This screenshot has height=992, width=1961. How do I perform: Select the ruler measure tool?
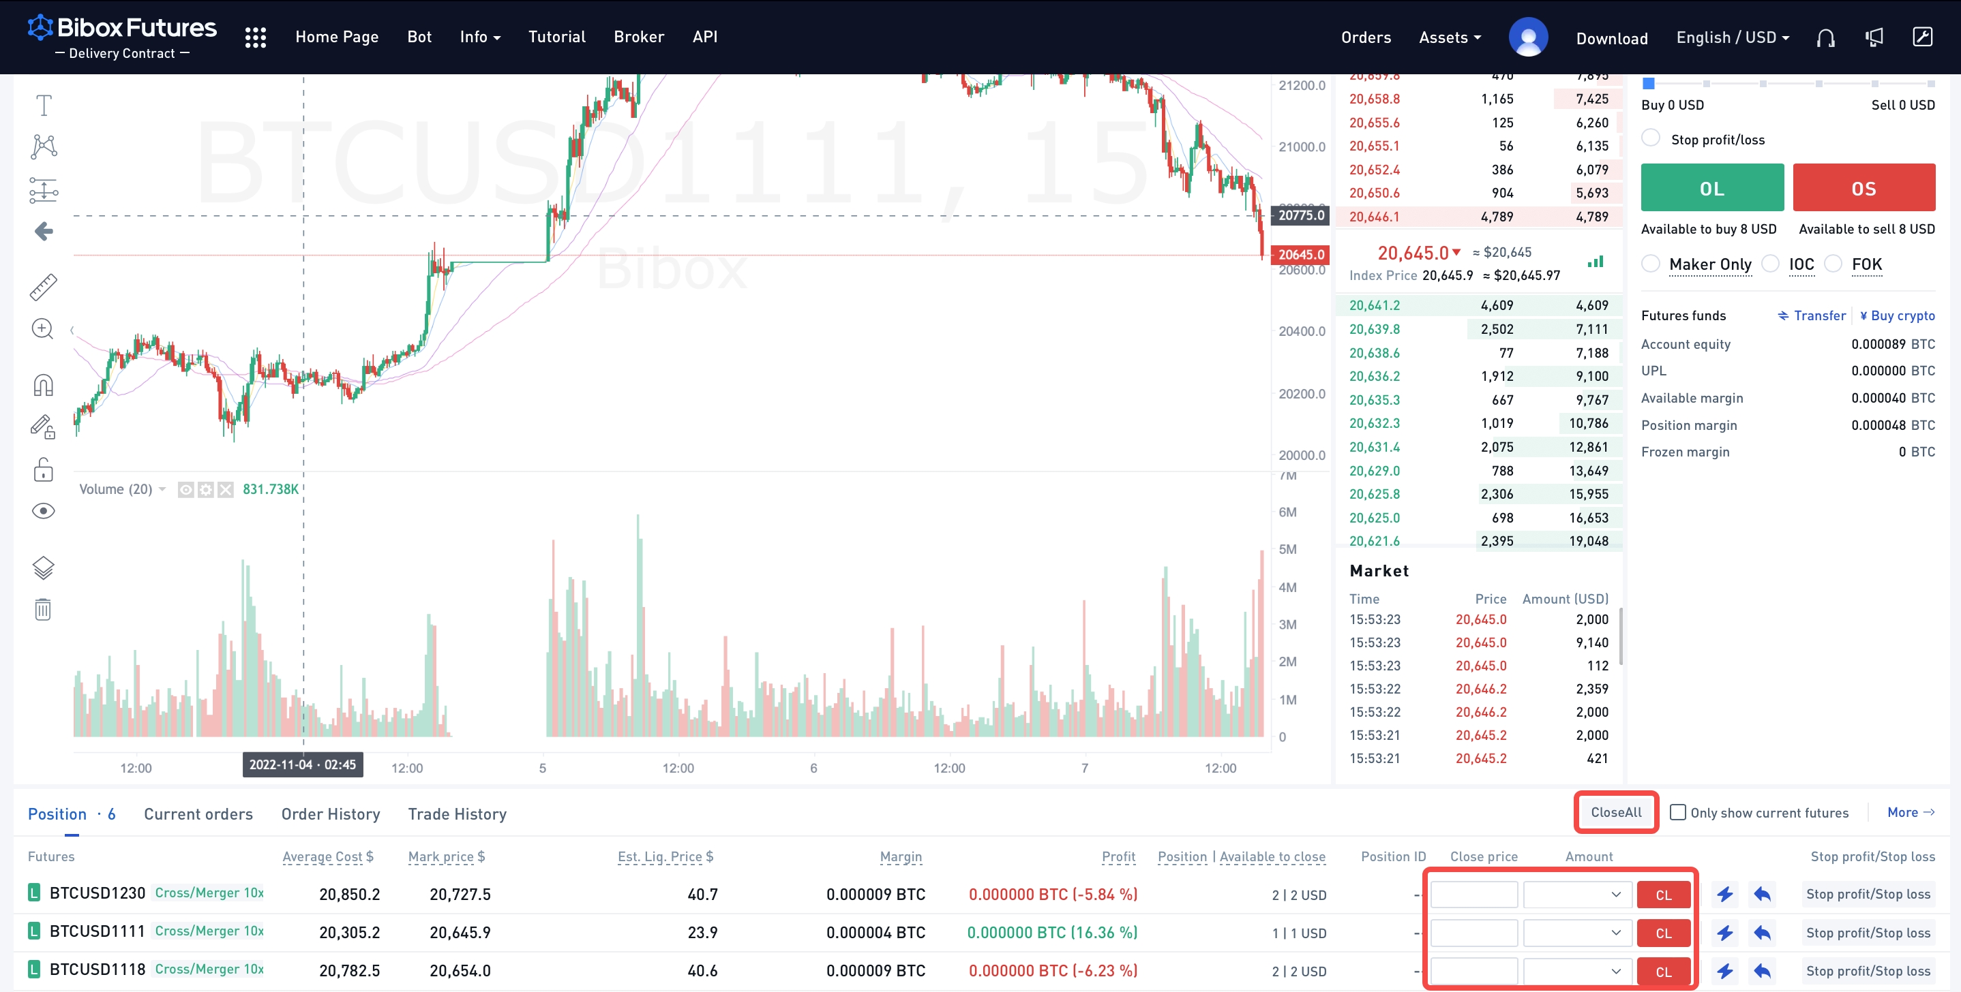[44, 288]
